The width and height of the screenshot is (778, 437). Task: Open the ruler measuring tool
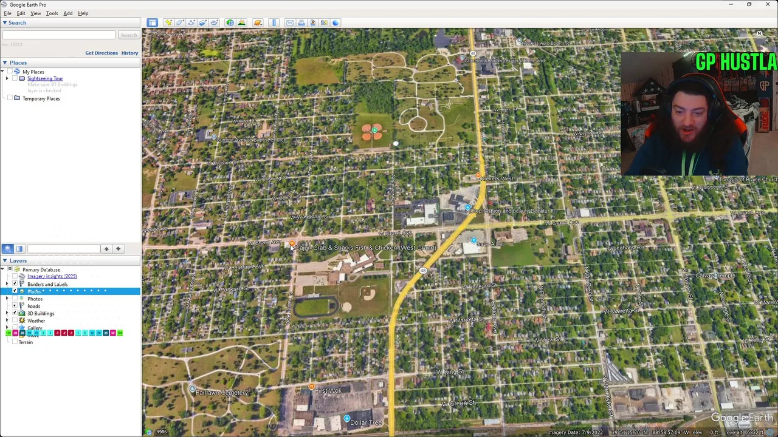click(x=274, y=22)
